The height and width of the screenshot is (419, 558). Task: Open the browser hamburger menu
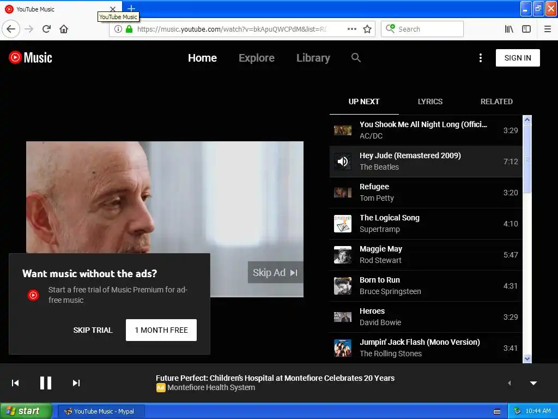(548, 29)
